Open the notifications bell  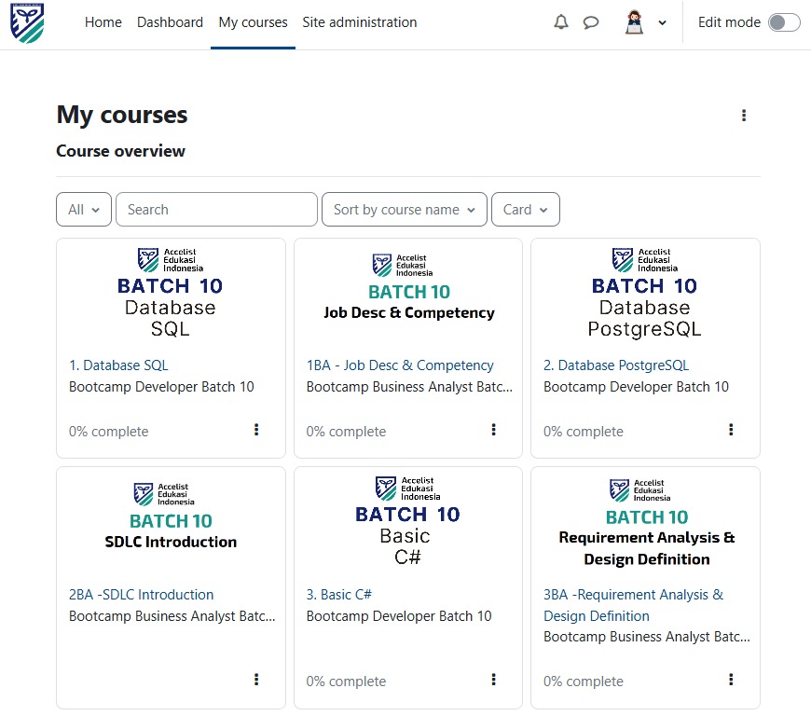[561, 21]
